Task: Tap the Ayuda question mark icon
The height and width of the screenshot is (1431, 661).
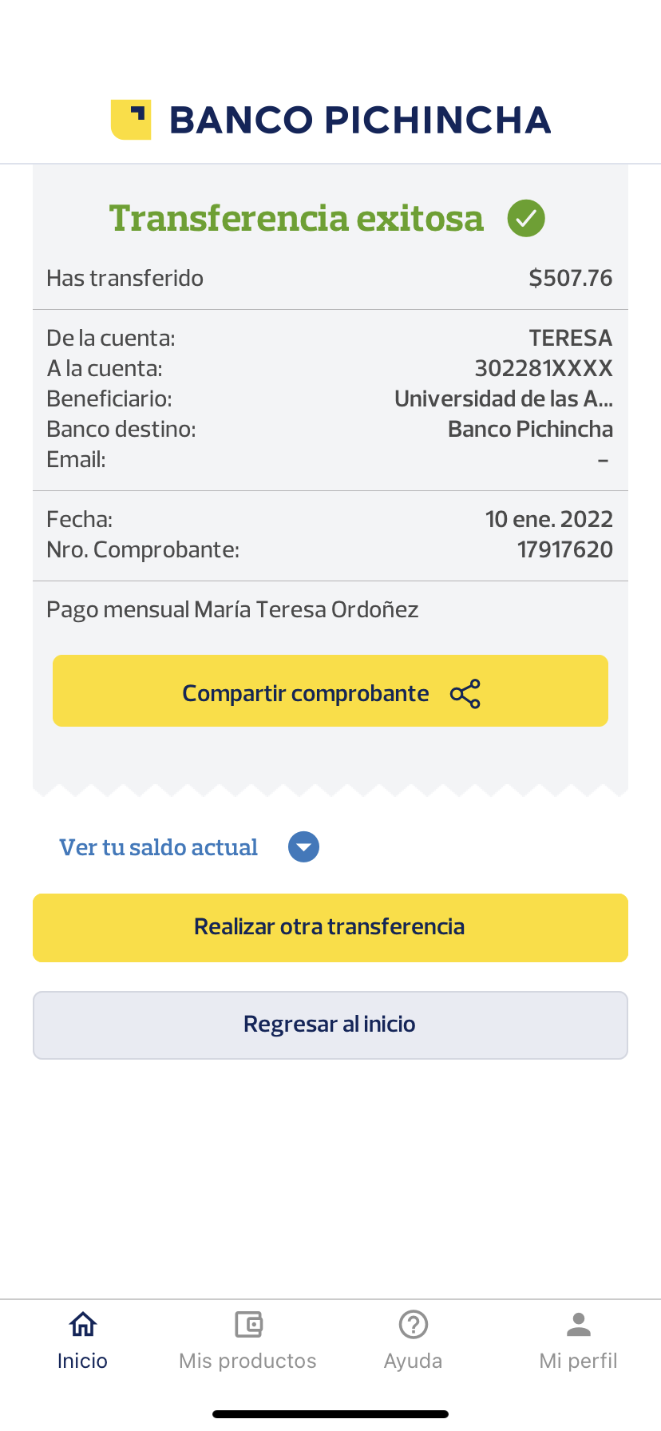Action: (x=414, y=1325)
